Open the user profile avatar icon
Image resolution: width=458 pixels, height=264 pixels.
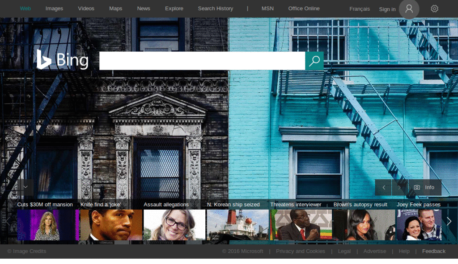409,9
